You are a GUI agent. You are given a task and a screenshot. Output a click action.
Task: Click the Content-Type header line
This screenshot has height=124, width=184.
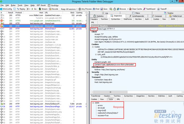click(114, 65)
